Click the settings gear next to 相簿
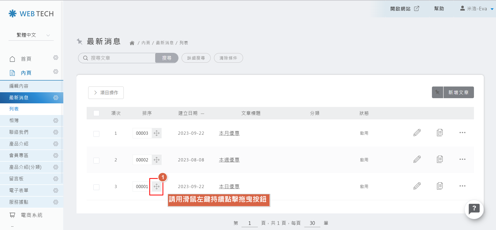Screen dimensions: 496x230 point(56,120)
